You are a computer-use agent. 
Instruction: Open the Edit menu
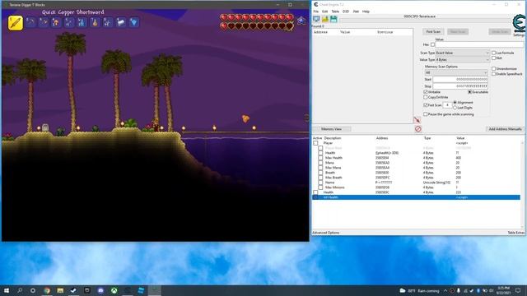324,12
